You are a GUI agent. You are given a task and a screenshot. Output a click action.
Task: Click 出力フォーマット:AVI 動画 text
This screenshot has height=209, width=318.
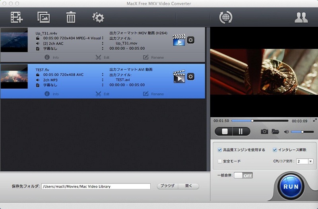(x=131, y=69)
